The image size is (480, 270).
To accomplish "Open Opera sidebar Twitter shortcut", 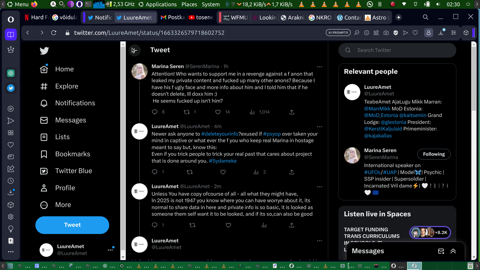I will click(x=11, y=88).
